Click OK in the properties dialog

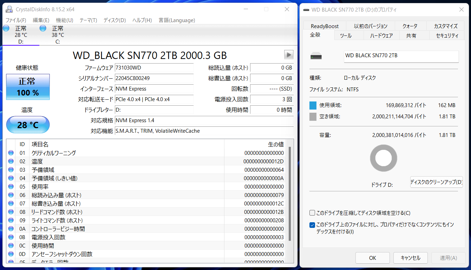pos(373,258)
